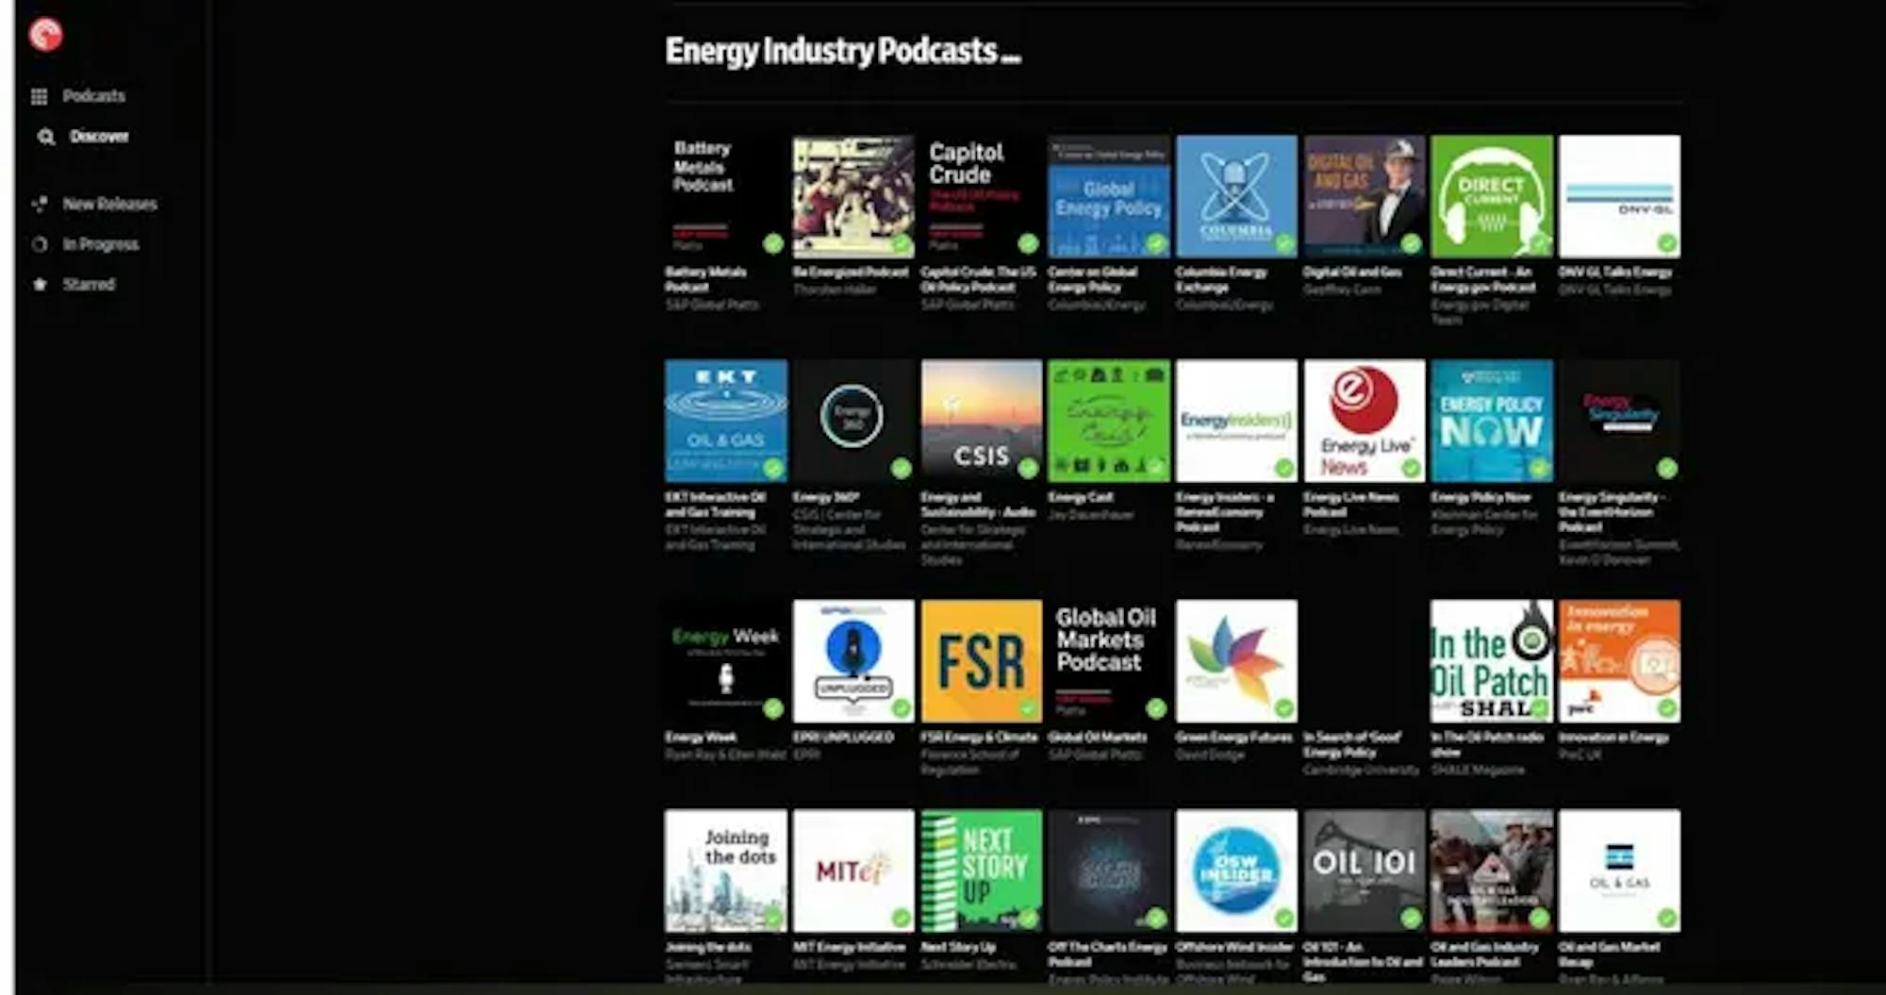Open Global Energy Policy artwork

point(1109,196)
